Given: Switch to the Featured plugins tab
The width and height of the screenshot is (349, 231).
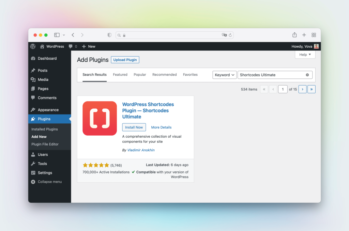Looking at the screenshot, I should pyautogui.click(x=120, y=75).
